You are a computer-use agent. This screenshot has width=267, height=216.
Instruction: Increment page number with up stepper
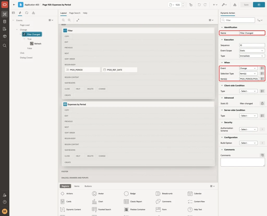pos(183,4)
